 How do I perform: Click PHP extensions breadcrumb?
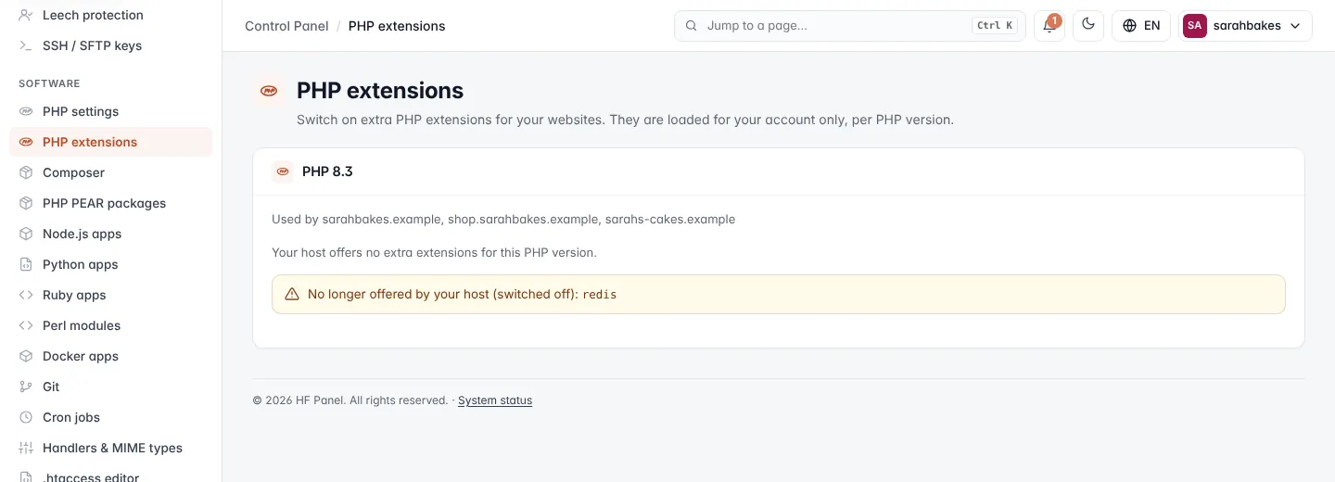(x=397, y=26)
